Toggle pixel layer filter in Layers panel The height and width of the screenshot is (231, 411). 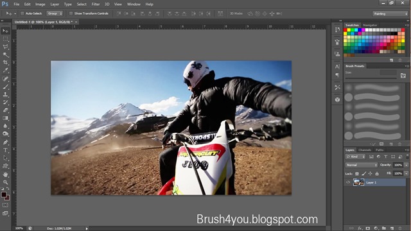coord(371,157)
